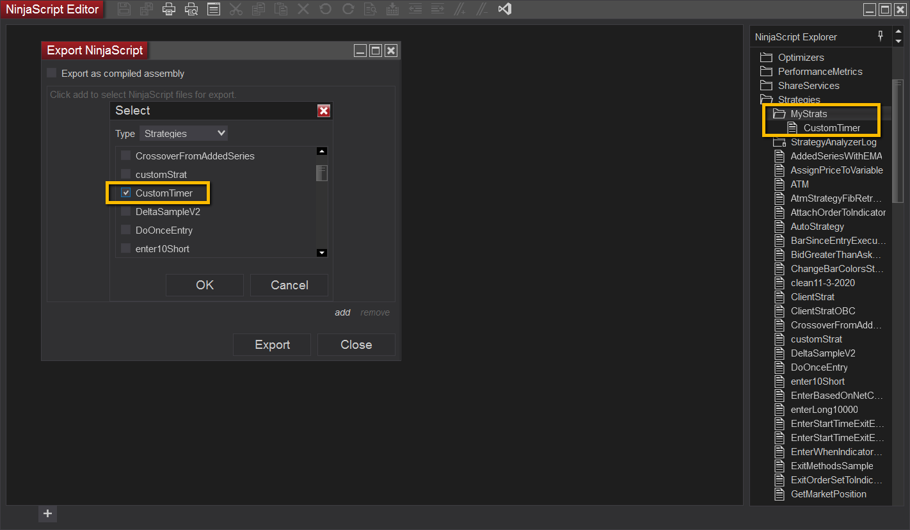Click OK in the Select dialog
This screenshot has width=910, height=530.
(205, 285)
